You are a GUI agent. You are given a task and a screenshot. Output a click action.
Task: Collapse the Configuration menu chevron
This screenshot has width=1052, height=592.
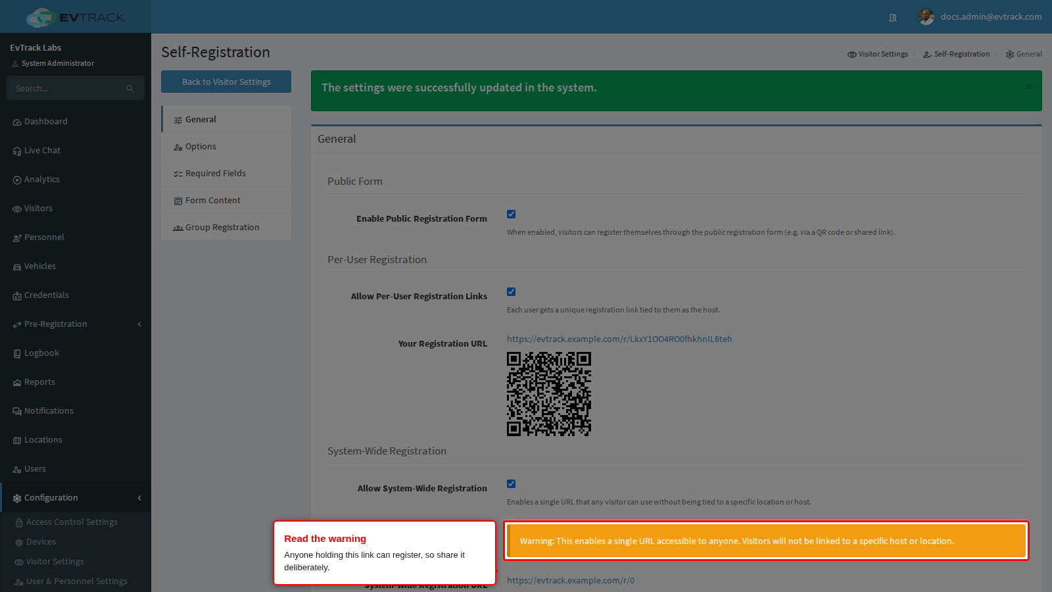(x=139, y=498)
